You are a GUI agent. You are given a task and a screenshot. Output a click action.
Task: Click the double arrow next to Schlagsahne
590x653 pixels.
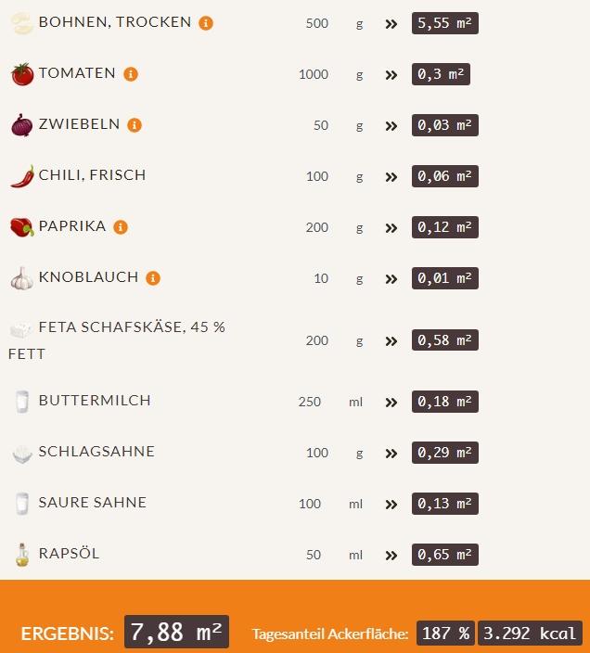coord(391,454)
